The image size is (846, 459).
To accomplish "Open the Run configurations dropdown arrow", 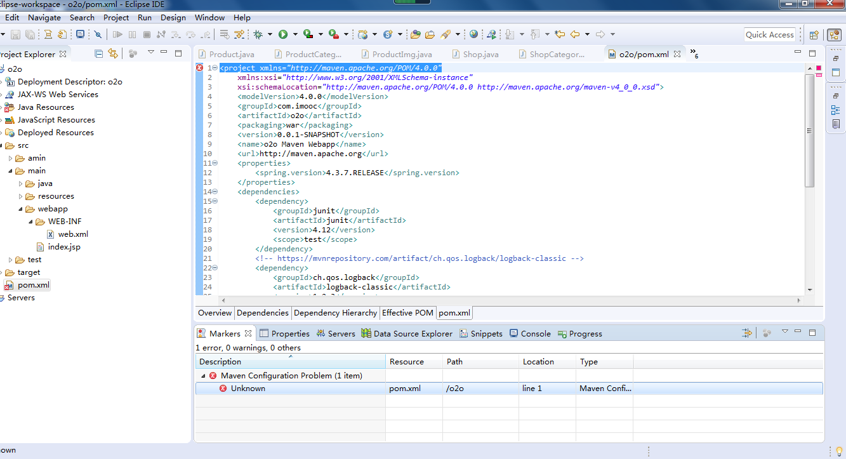I will point(295,34).
